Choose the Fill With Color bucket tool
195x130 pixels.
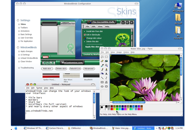point(106,61)
